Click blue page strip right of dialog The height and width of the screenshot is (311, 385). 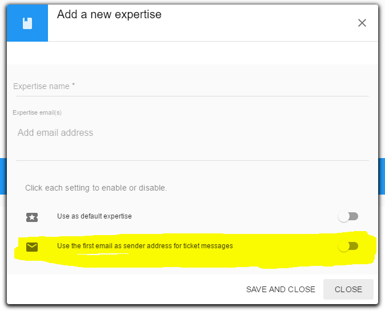pyautogui.click(x=382, y=176)
